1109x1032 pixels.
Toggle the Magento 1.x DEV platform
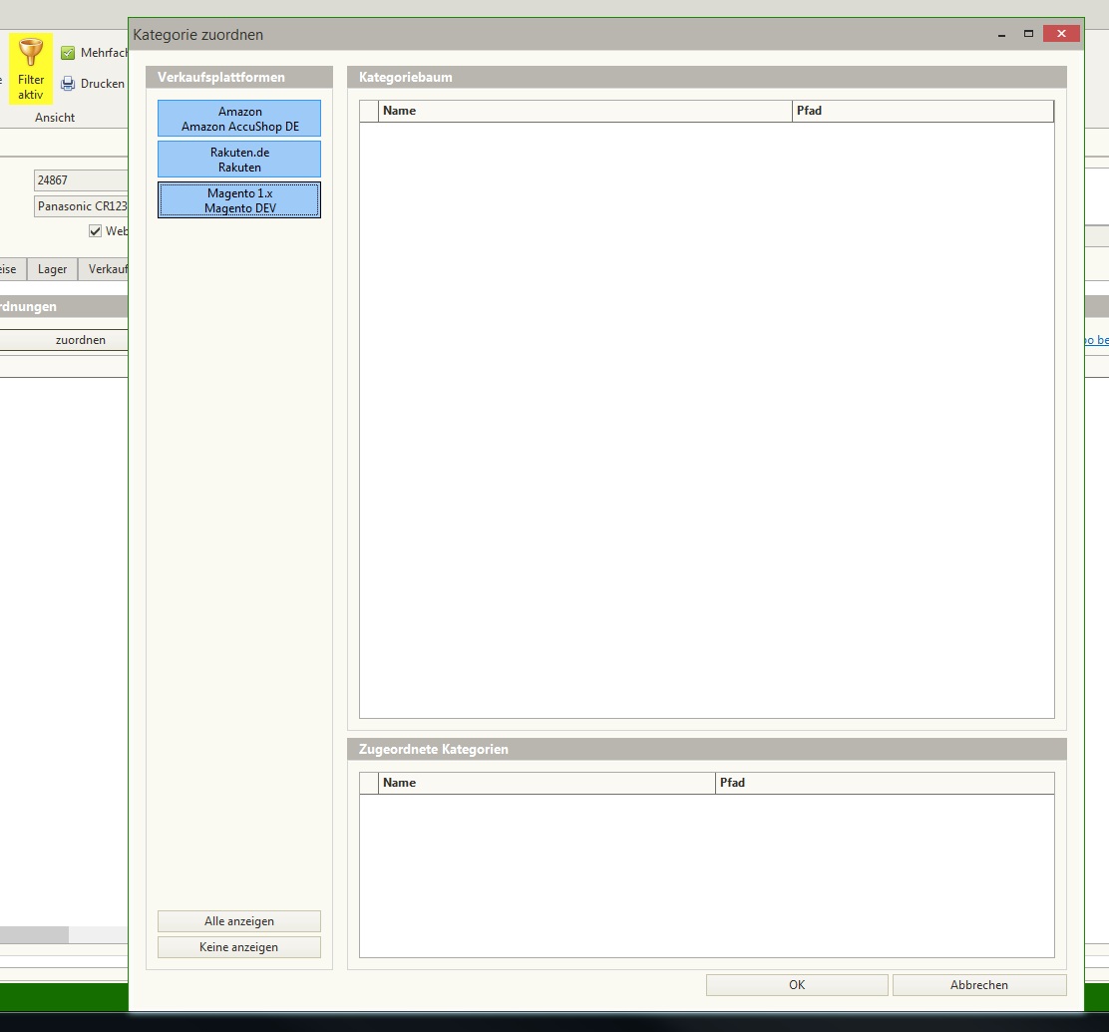click(239, 200)
